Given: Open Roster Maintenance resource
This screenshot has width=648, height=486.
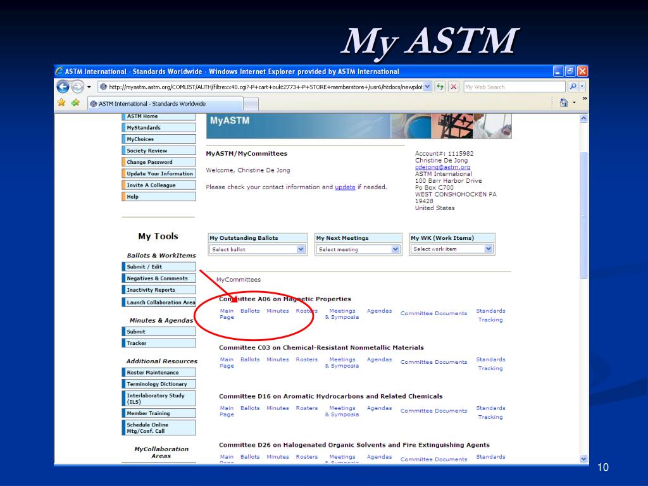Looking at the screenshot, I should click(x=159, y=373).
